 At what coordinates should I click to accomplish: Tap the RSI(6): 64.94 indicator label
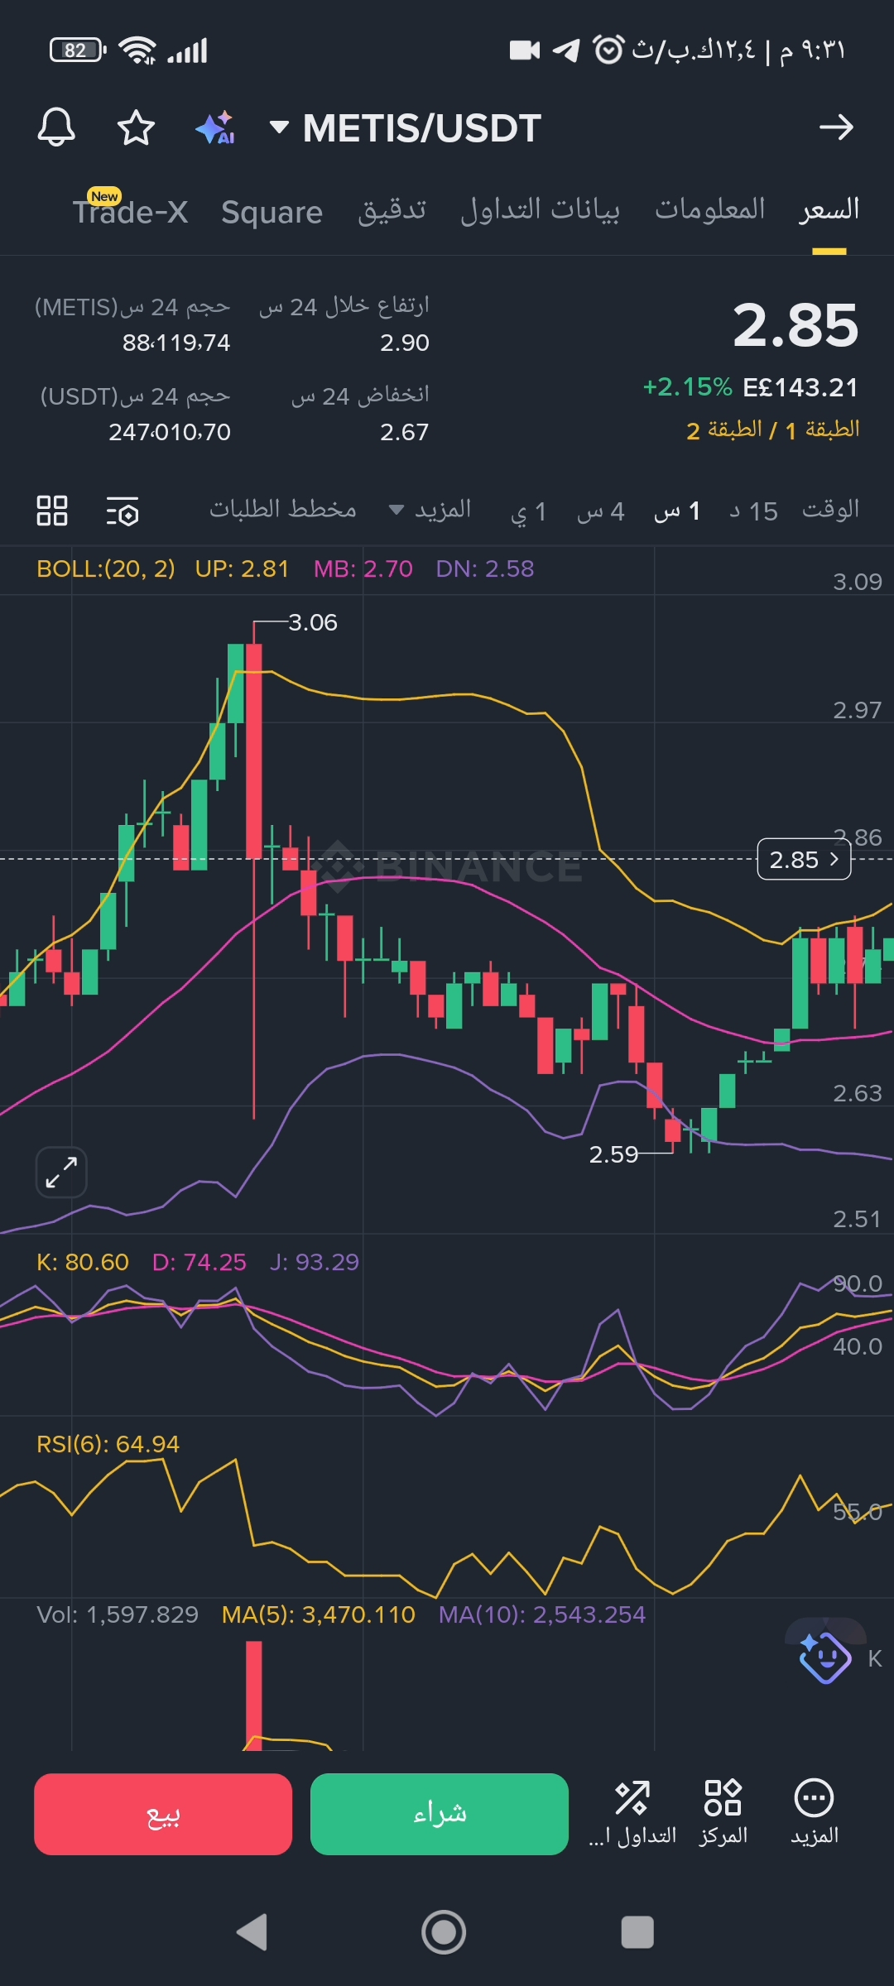[x=108, y=1444]
